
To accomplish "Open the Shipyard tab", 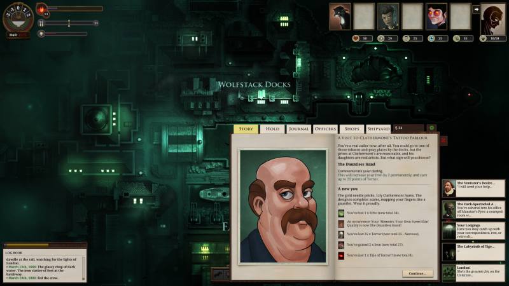I will point(378,129).
